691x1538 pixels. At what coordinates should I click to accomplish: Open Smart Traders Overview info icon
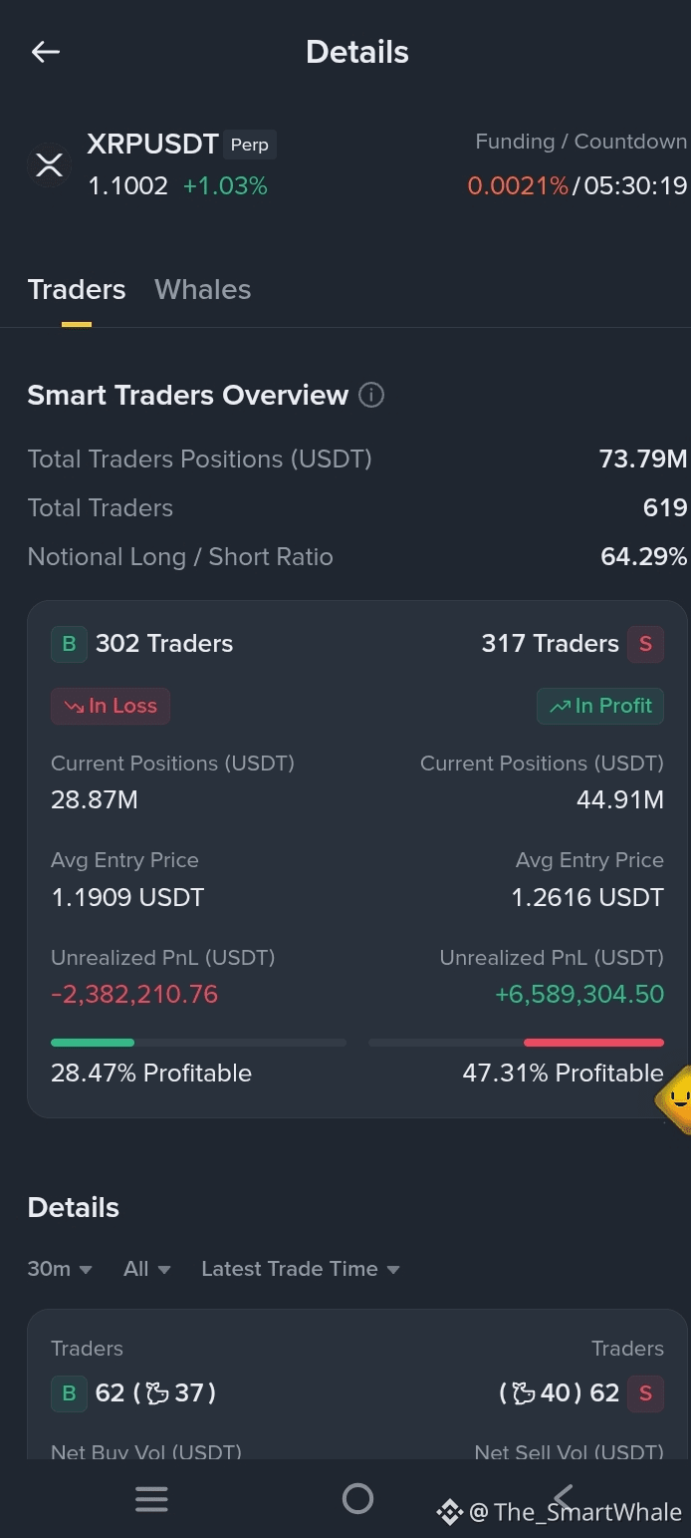pyautogui.click(x=371, y=396)
